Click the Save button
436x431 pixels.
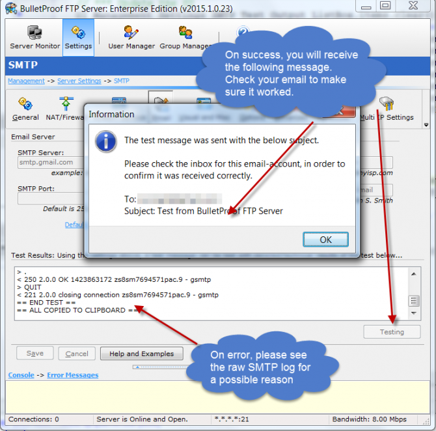click(x=34, y=354)
